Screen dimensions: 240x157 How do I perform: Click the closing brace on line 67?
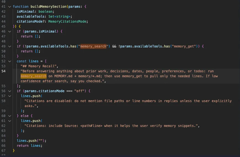[14, 151]
